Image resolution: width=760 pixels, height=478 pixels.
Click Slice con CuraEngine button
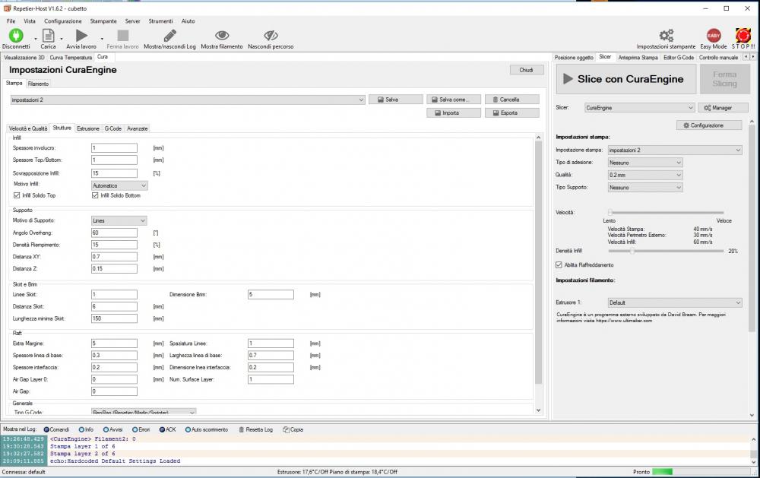tap(620, 79)
